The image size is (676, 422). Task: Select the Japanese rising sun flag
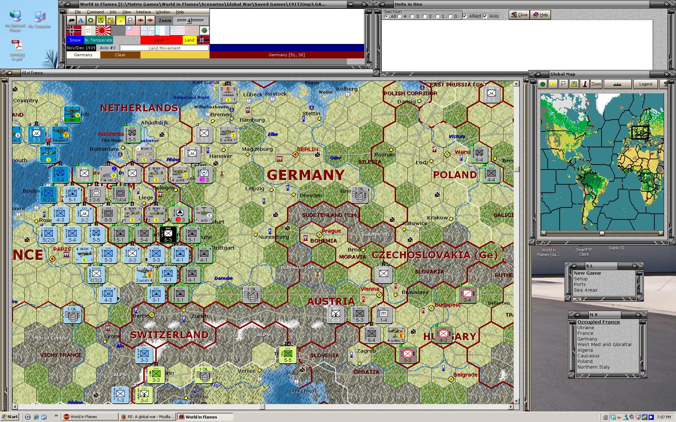[103, 31]
